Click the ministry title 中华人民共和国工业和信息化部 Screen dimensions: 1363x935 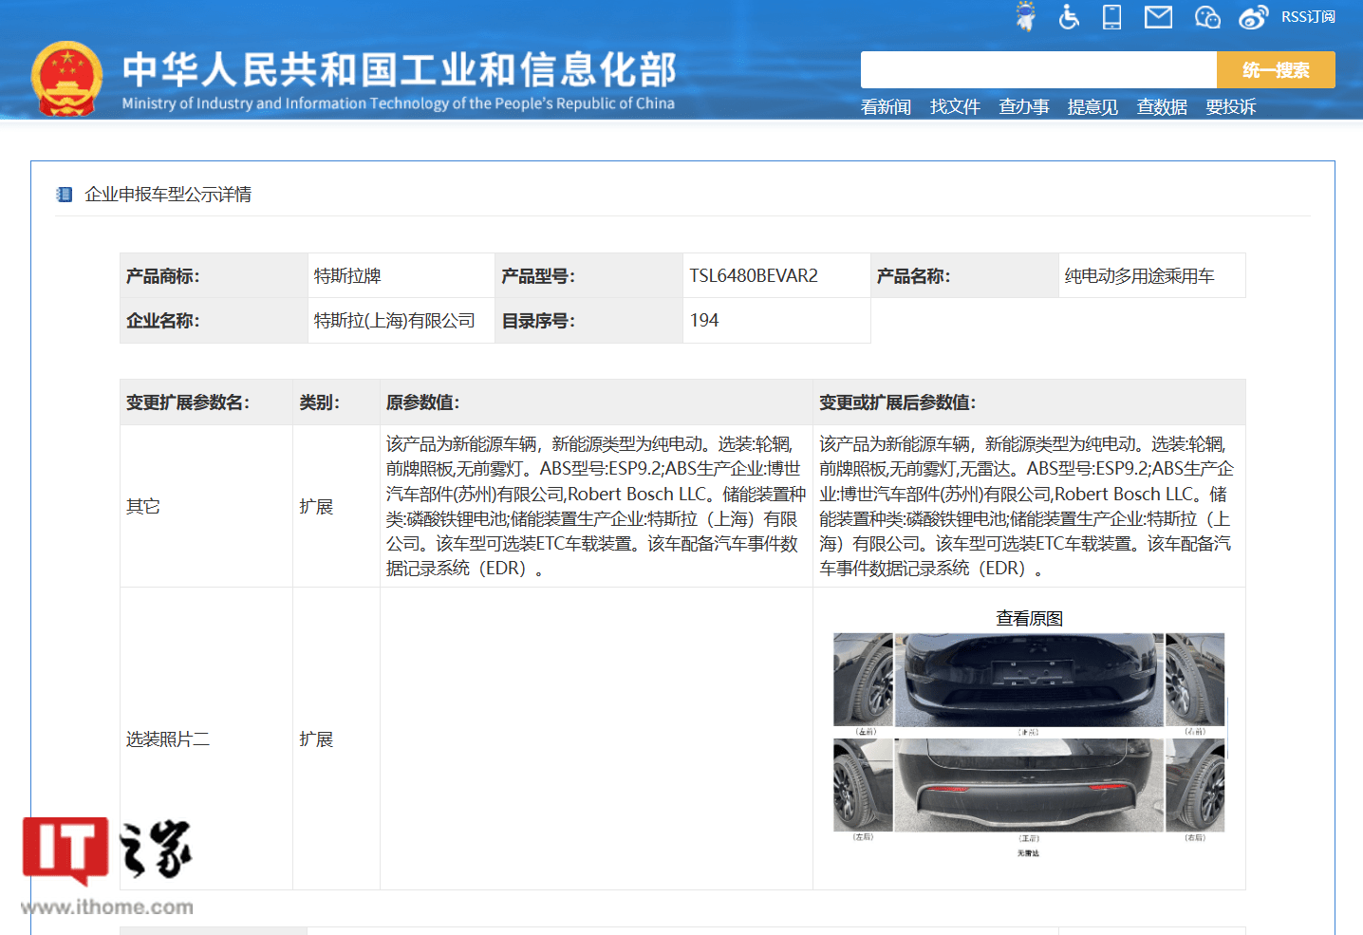click(399, 69)
